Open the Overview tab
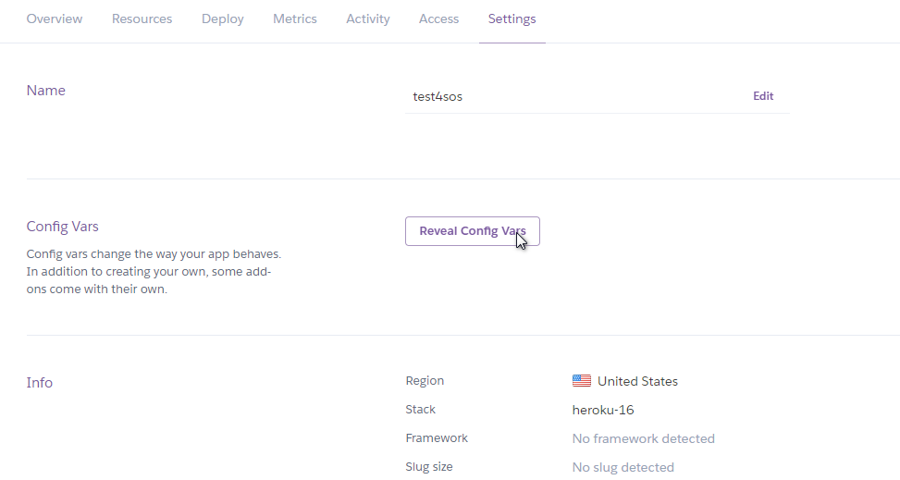 pos(55,18)
